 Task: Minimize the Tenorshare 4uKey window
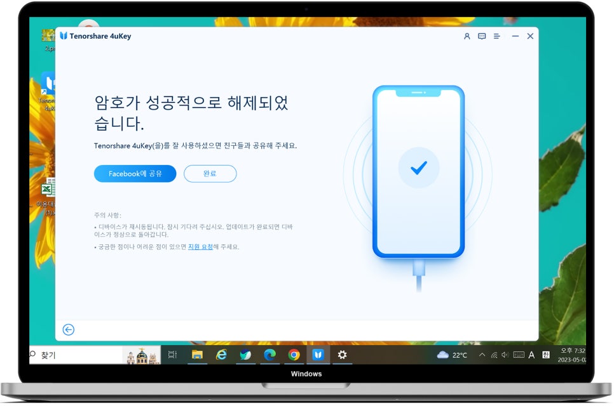[x=515, y=36]
